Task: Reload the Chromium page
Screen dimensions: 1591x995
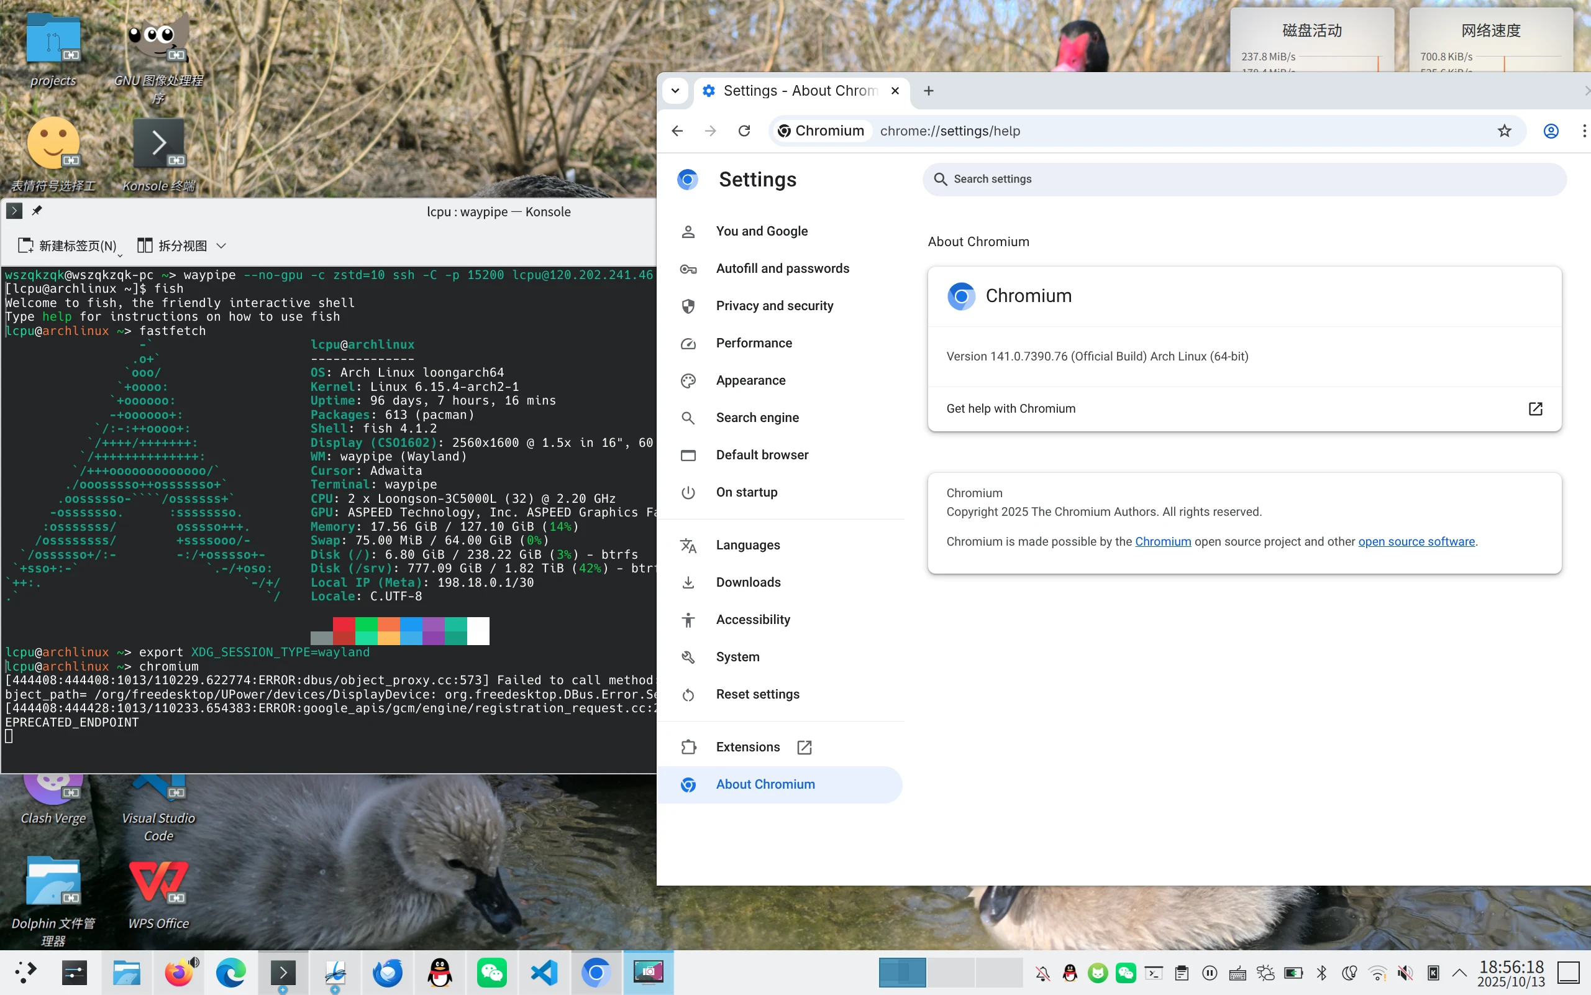Action: click(744, 131)
